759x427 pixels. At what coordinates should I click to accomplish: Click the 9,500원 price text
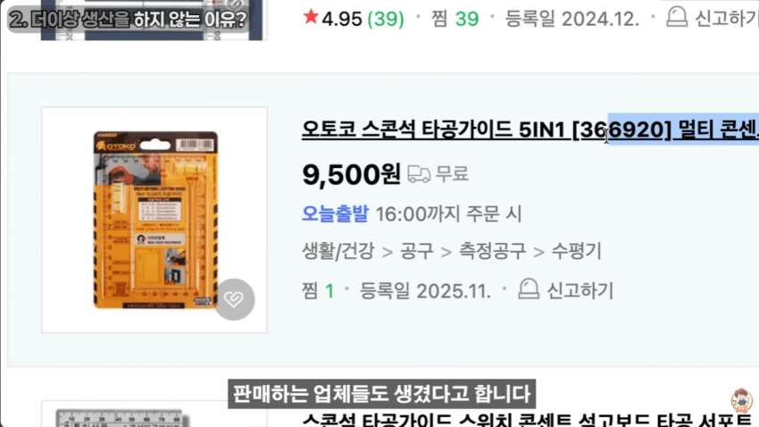click(352, 174)
